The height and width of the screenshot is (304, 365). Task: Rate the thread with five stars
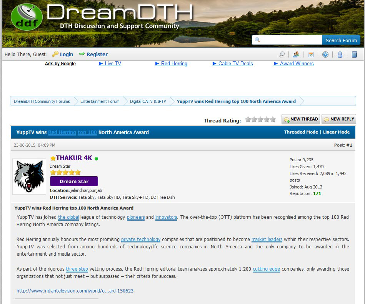point(273,119)
